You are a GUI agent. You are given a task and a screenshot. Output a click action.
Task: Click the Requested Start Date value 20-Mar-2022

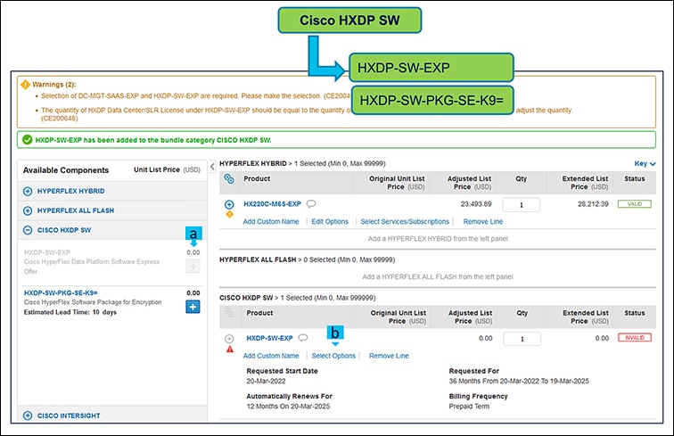pos(266,381)
